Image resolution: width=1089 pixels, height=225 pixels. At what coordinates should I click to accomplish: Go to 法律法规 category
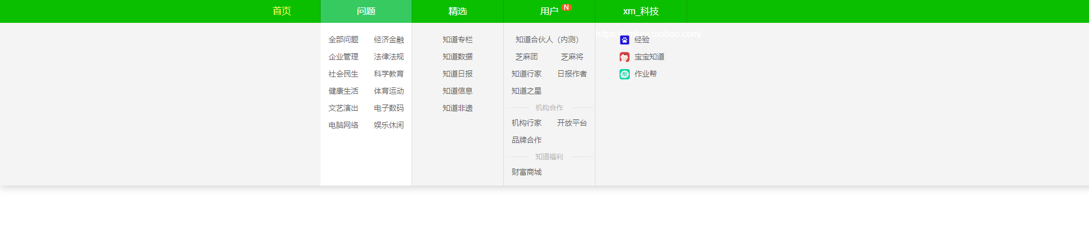click(389, 57)
